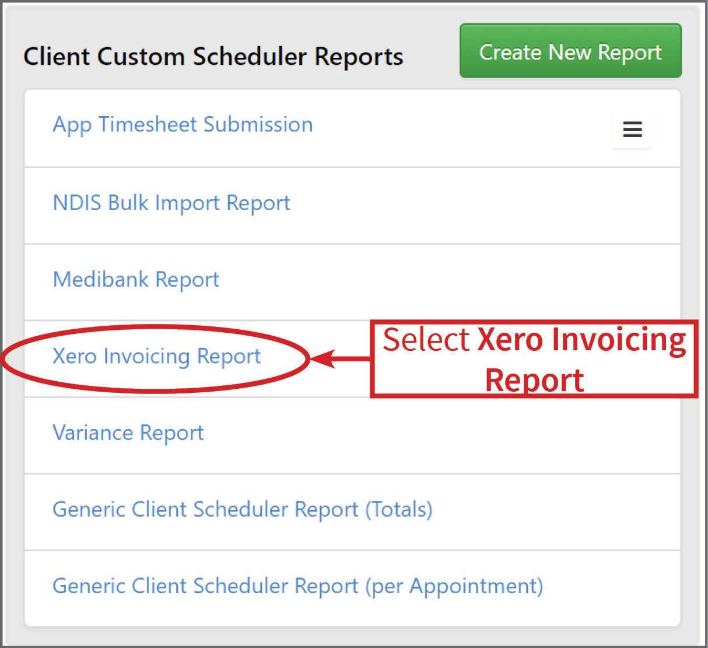
Task: Select the Medibank Report
Action: click(135, 280)
